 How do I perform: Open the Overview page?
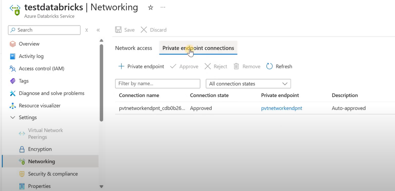point(29,44)
